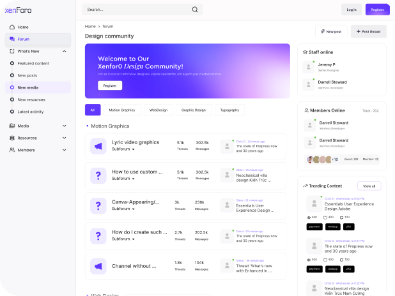The image size is (395, 296).
Task: Select Latest activity in the sidebar
Action: [x=31, y=112]
